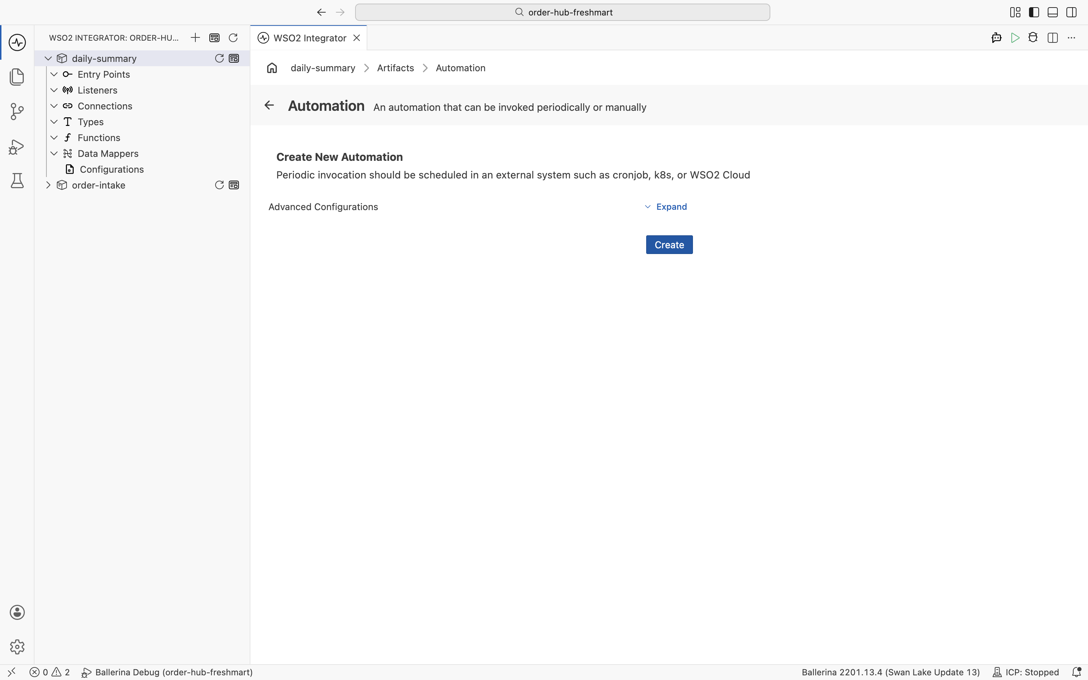
Task: Open notifications bell in status bar
Action: coord(1076,672)
